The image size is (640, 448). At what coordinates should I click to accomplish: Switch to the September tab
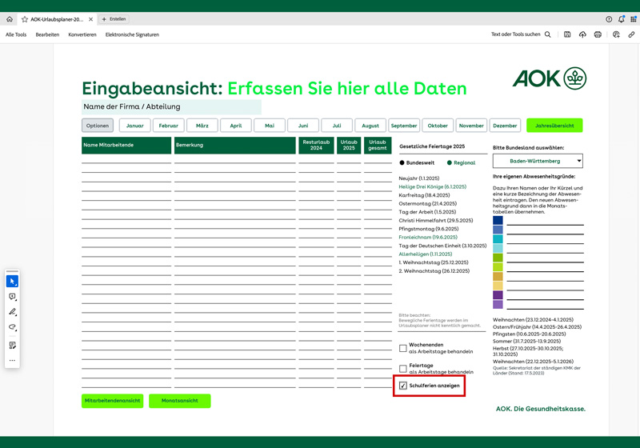pyautogui.click(x=404, y=126)
